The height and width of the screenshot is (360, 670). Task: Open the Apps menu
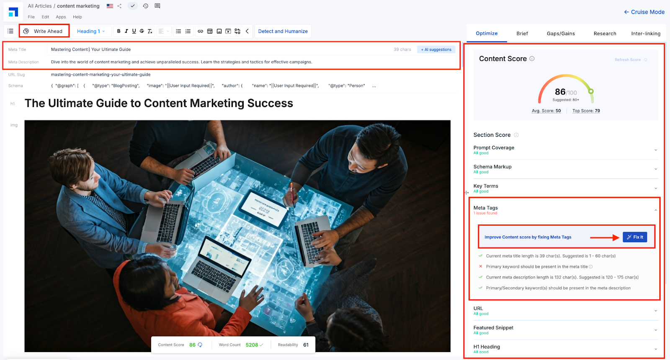(61, 17)
